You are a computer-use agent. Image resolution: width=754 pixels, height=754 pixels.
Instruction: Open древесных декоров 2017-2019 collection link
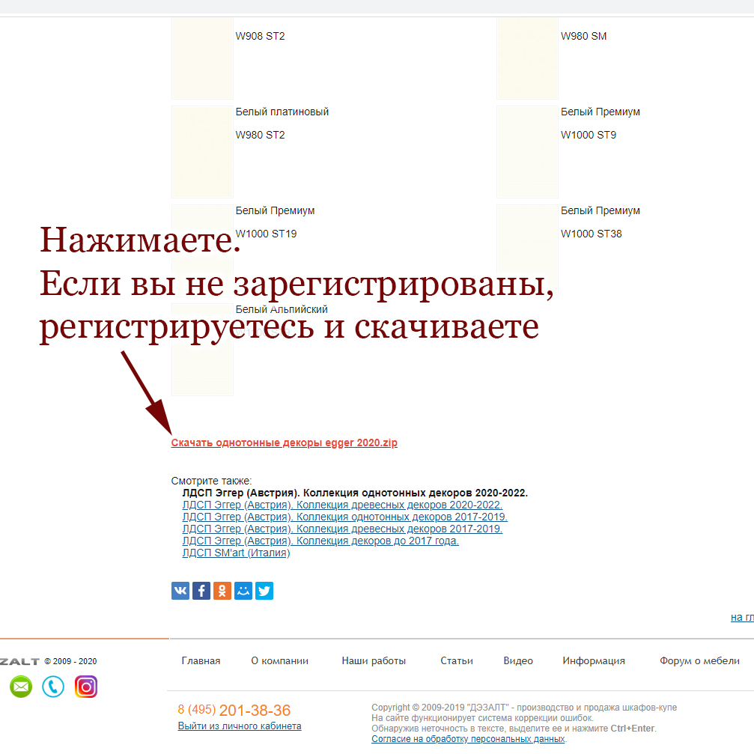[342, 529]
